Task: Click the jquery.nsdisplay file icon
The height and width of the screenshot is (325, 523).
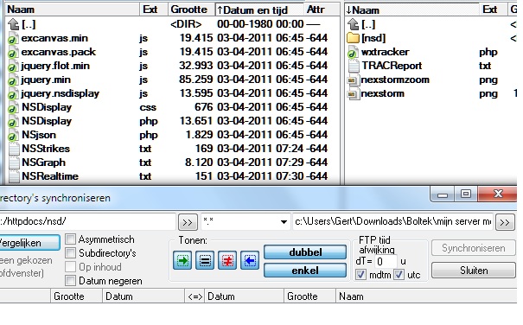Action: [x=13, y=93]
